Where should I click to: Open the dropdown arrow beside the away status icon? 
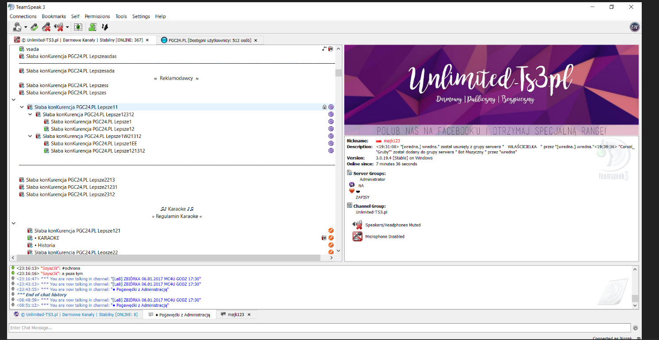26,27
